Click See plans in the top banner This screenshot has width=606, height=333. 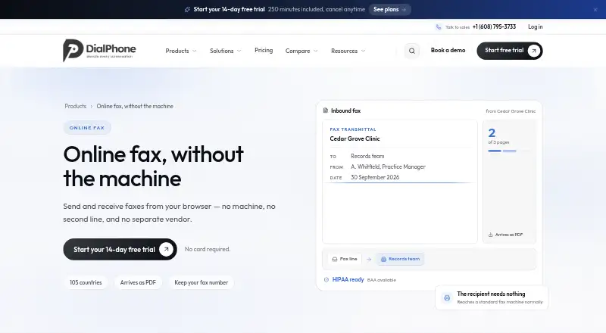point(389,10)
